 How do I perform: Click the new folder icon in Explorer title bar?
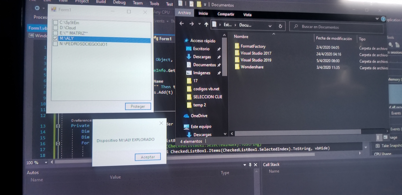(x=199, y=4)
